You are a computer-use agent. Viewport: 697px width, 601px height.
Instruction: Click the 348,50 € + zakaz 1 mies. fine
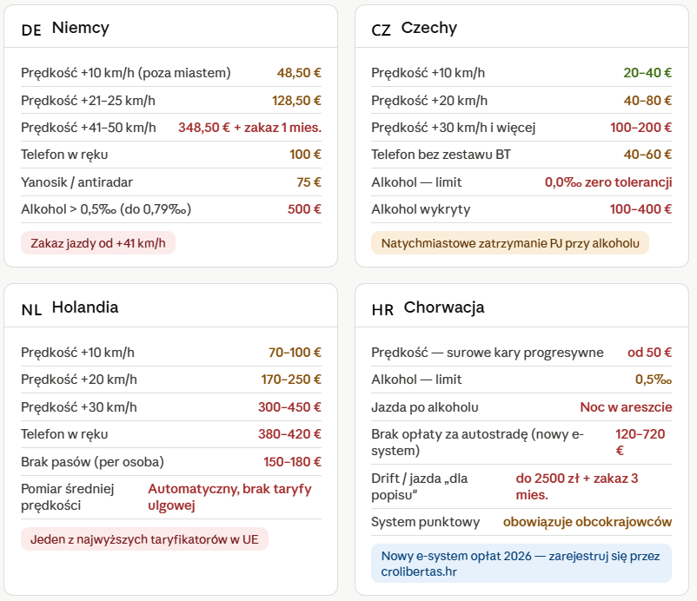[x=249, y=128]
